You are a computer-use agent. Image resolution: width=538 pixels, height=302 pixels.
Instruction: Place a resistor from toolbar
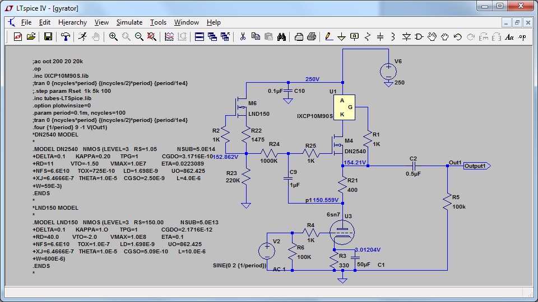(x=368, y=37)
